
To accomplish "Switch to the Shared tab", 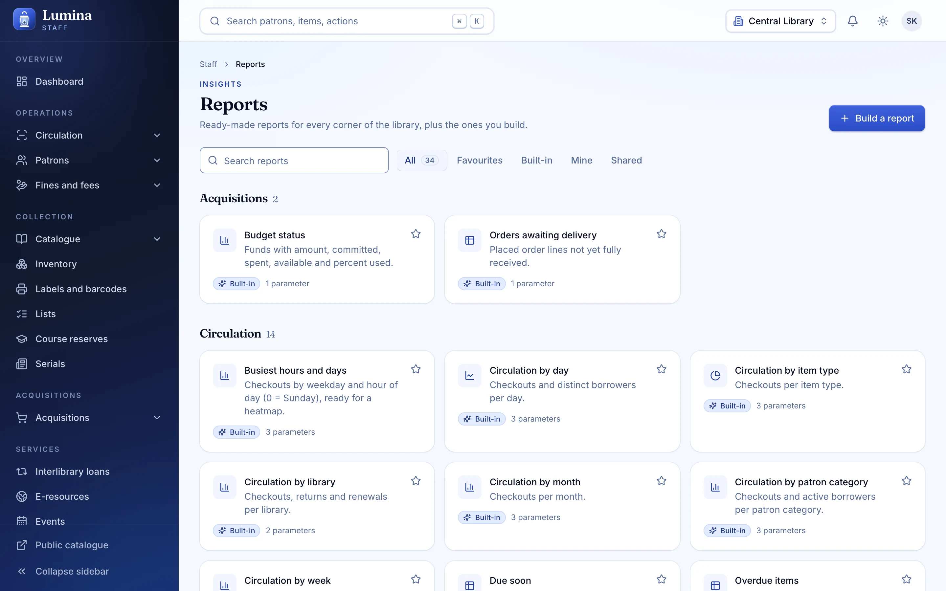I will click(x=626, y=160).
